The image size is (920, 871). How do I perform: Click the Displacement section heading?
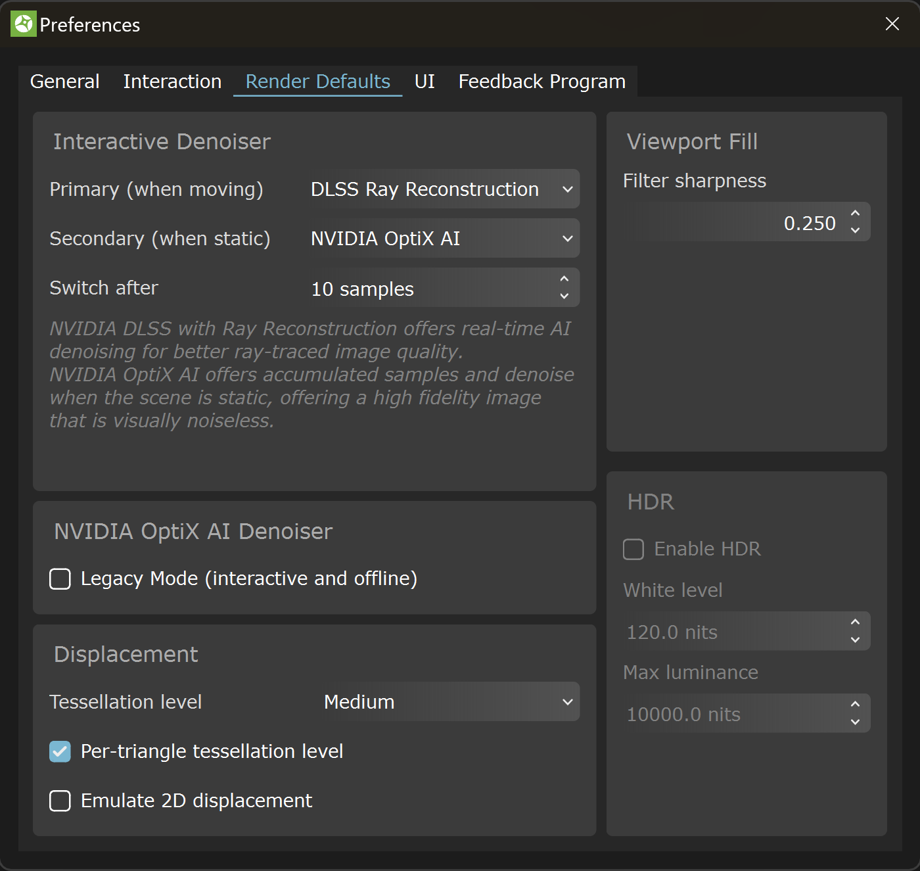coord(126,655)
